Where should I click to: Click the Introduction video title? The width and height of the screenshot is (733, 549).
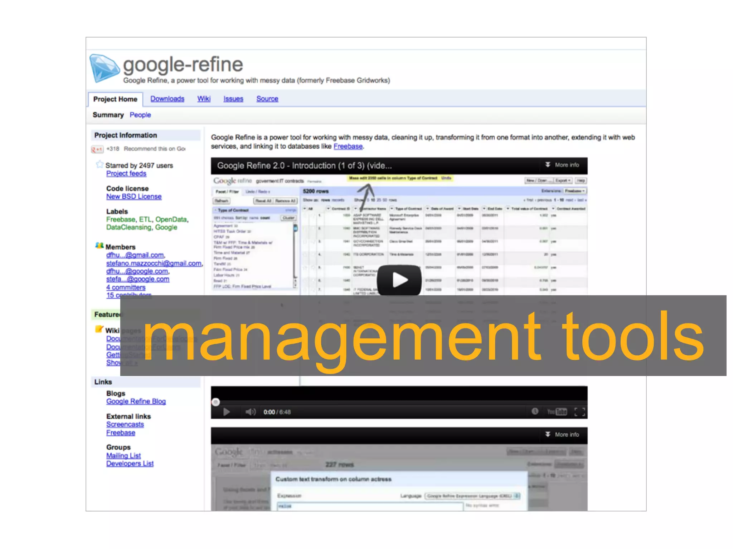(304, 165)
